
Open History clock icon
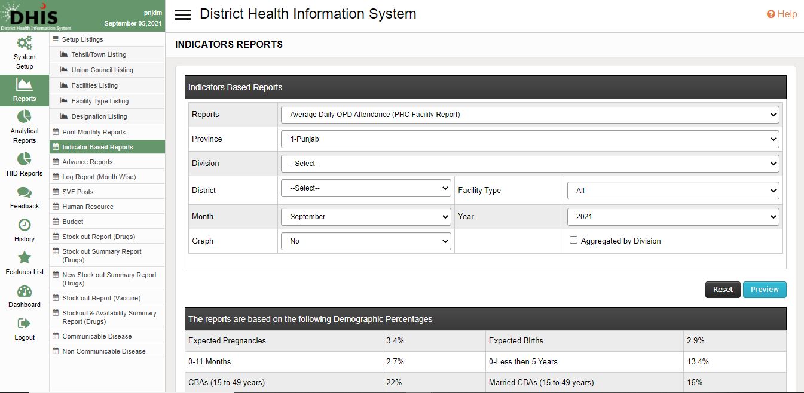tap(25, 225)
